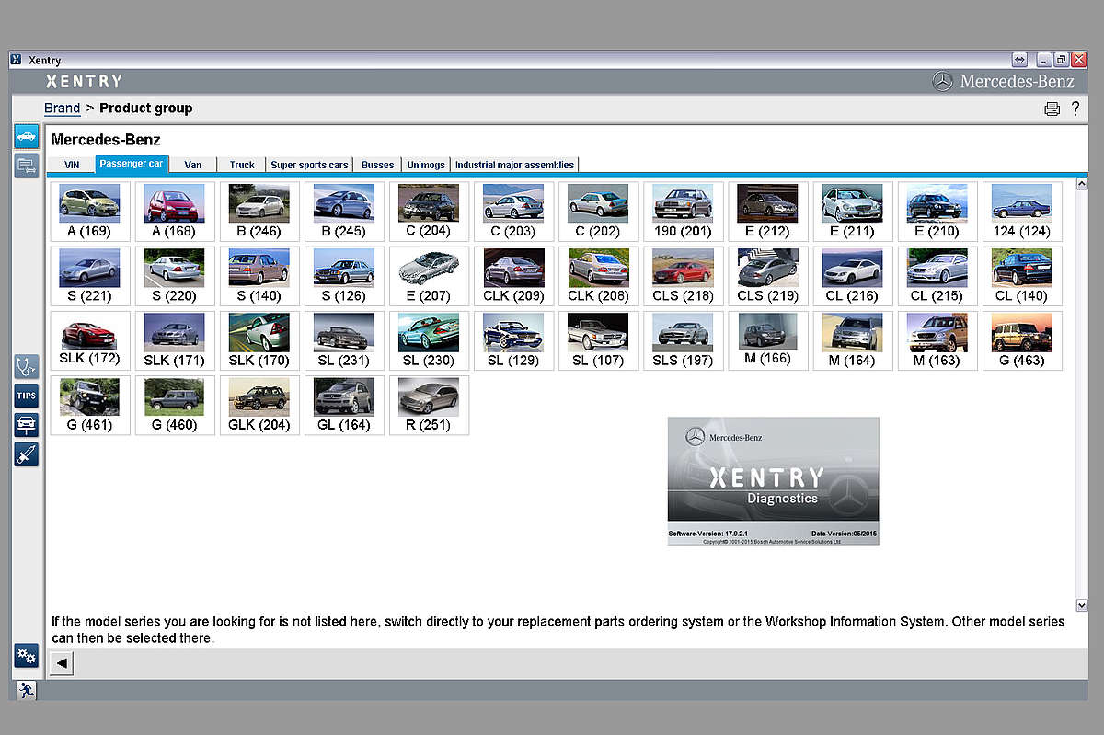The image size is (1104, 735).
Task: Select the R (251) tile
Action: point(428,405)
